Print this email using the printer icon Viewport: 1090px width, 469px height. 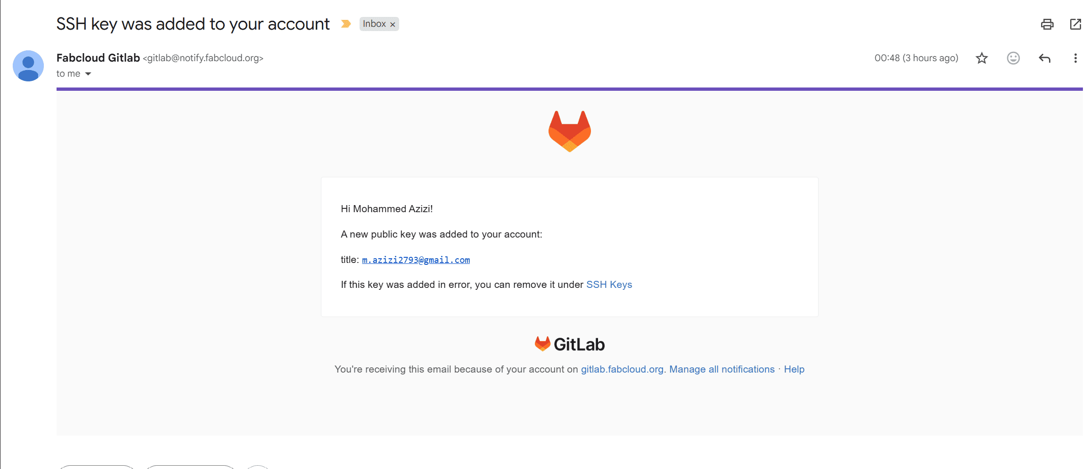[1047, 24]
